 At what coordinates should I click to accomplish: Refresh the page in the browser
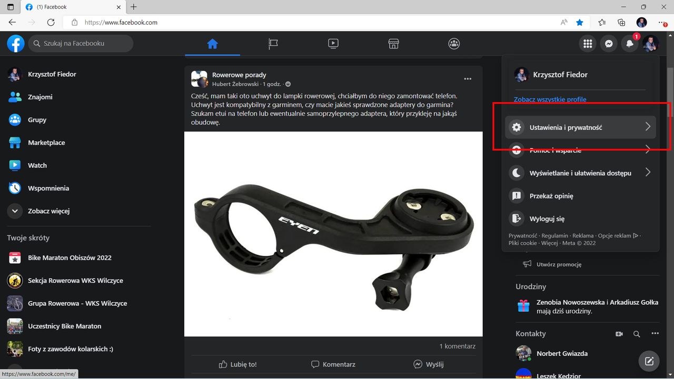pos(51,23)
